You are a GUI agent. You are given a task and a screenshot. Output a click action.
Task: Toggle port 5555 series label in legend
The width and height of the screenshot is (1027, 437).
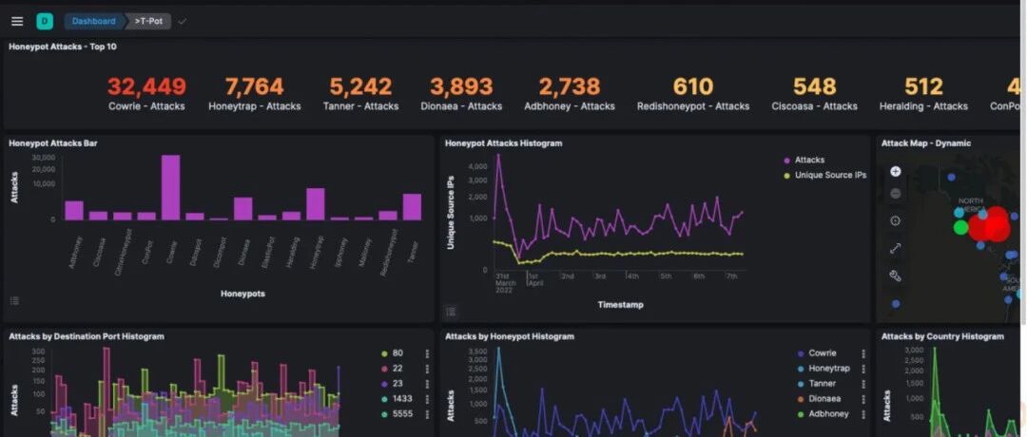402,414
